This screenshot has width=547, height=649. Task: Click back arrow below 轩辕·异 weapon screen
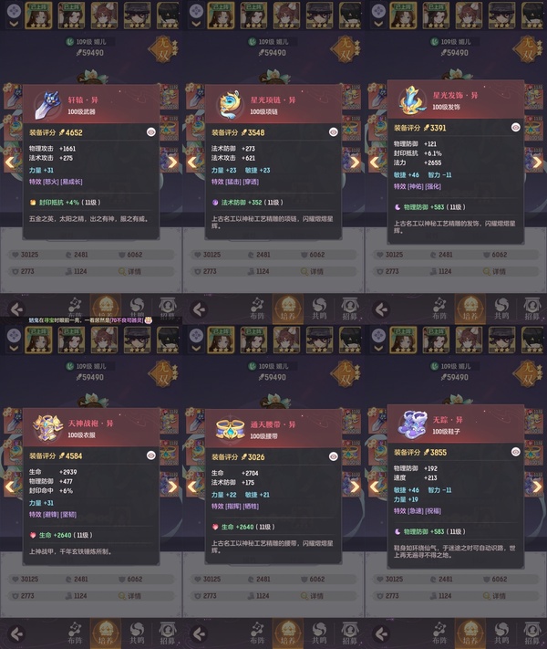coord(17,309)
